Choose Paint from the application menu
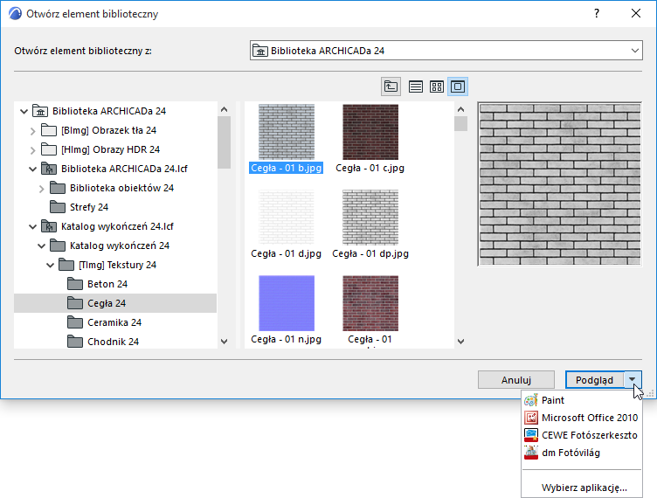The height and width of the screenshot is (498, 657). click(x=582, y=400)
